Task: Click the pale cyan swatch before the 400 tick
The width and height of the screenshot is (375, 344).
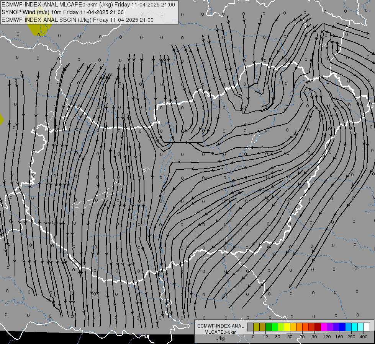Action: pyautogui.click(x=361, y=327)
